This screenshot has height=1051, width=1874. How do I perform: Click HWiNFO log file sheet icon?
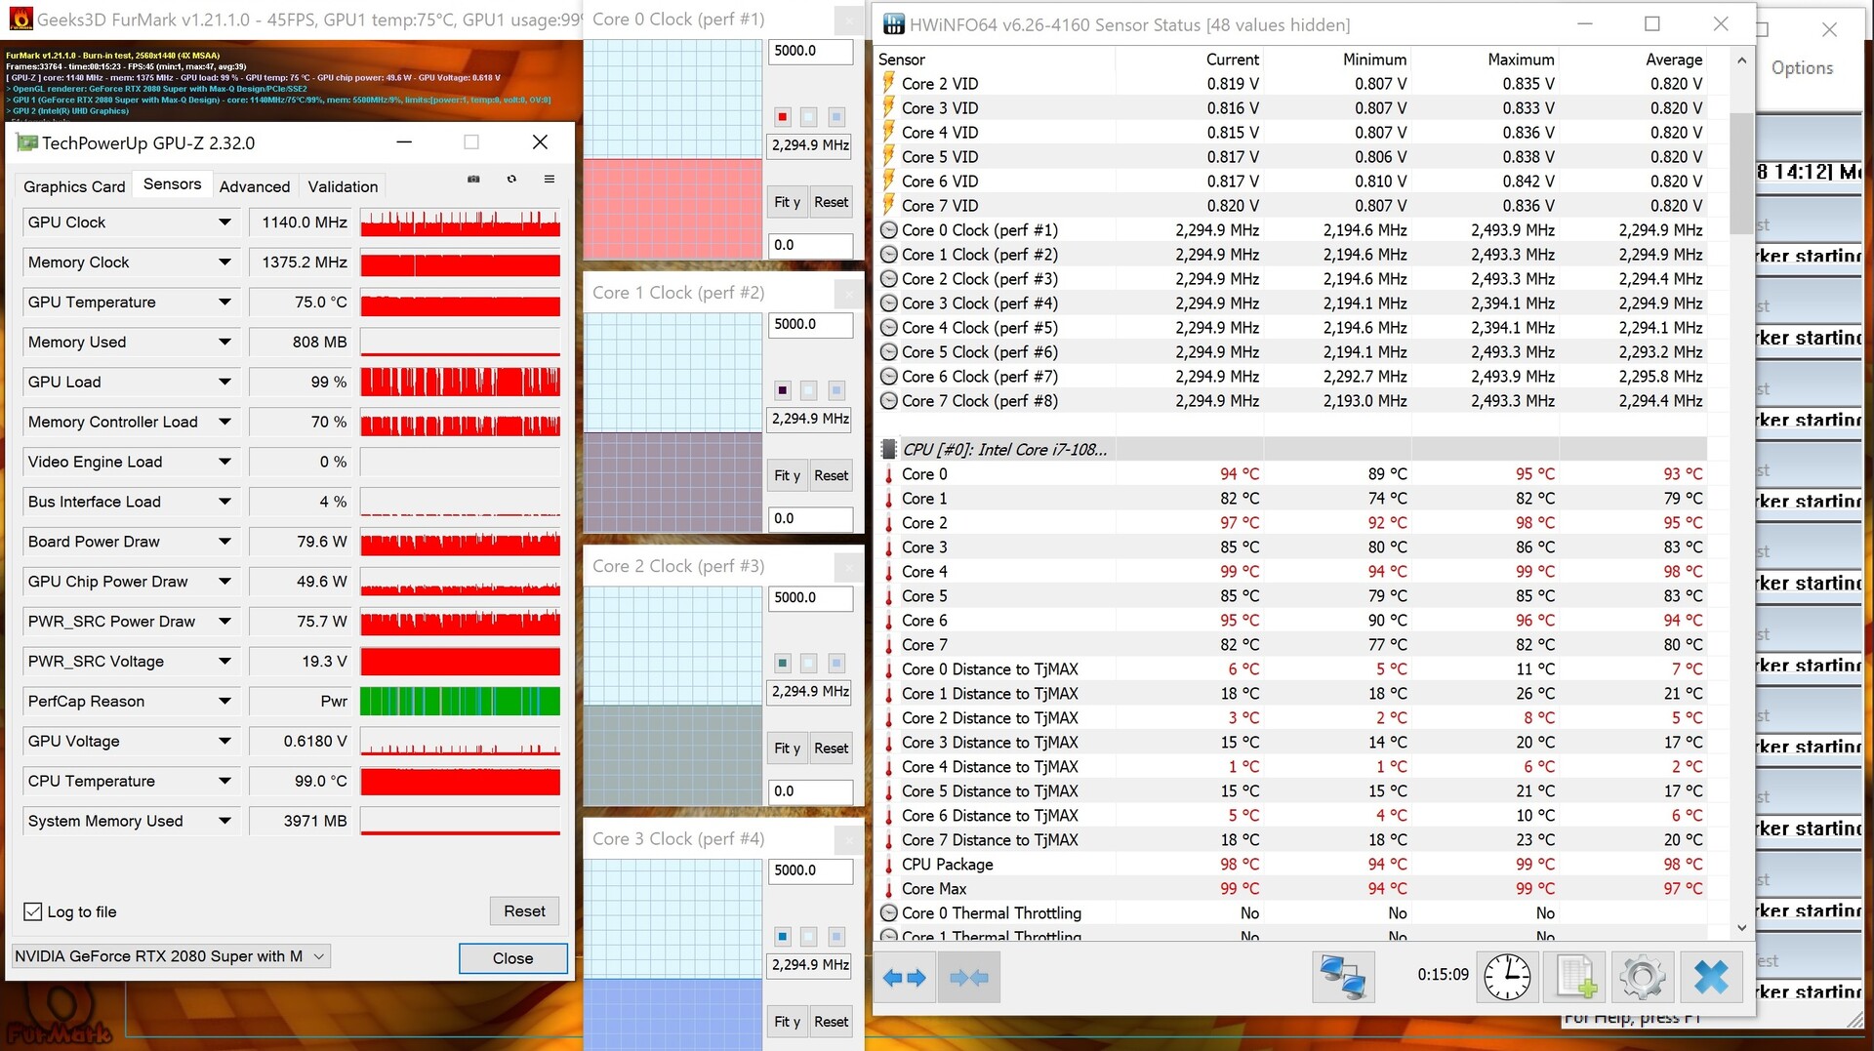pos(1576,977)
